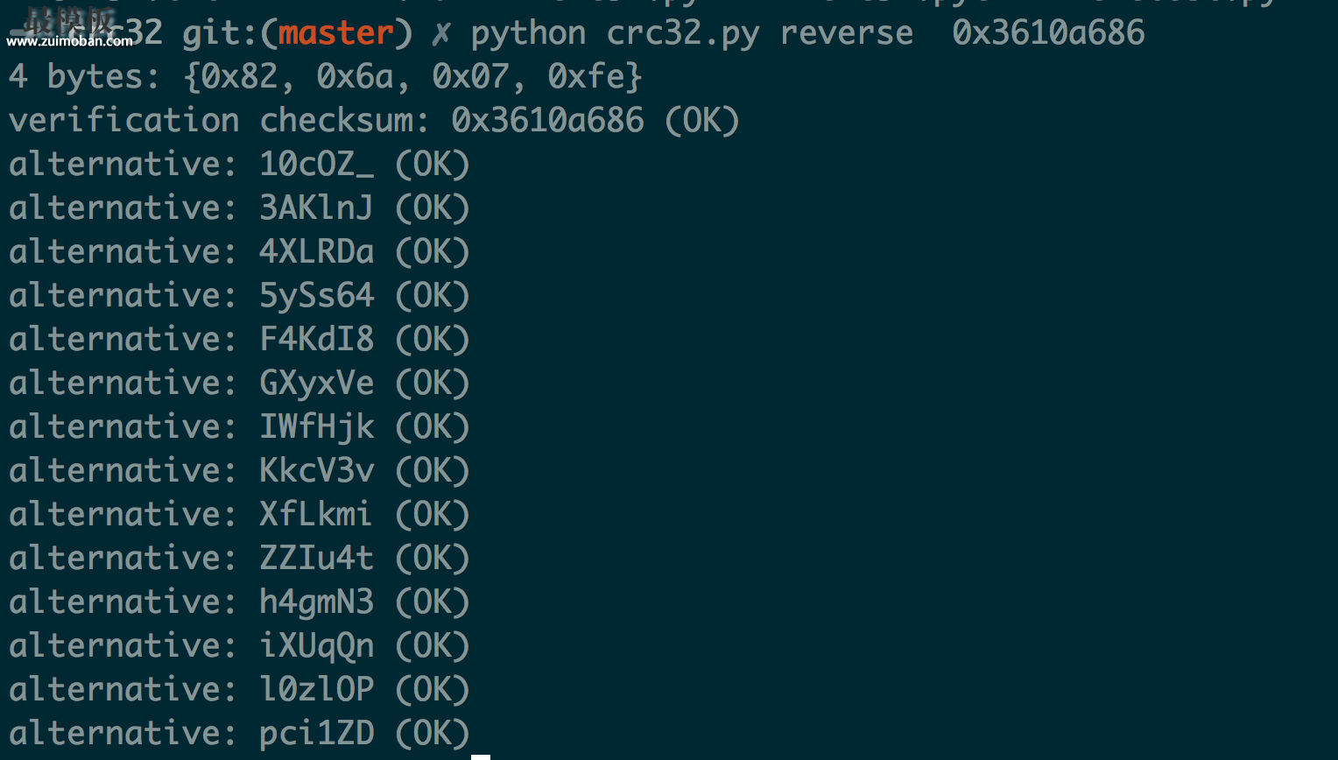This screenshot has height=760, width=1338.
Task: Click the alternative string XfLkmi
Action: [x=316, y=515]
